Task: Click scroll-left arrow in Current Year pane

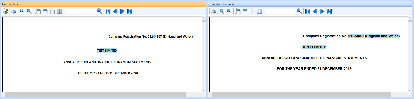Action: (x=3, y=95)
